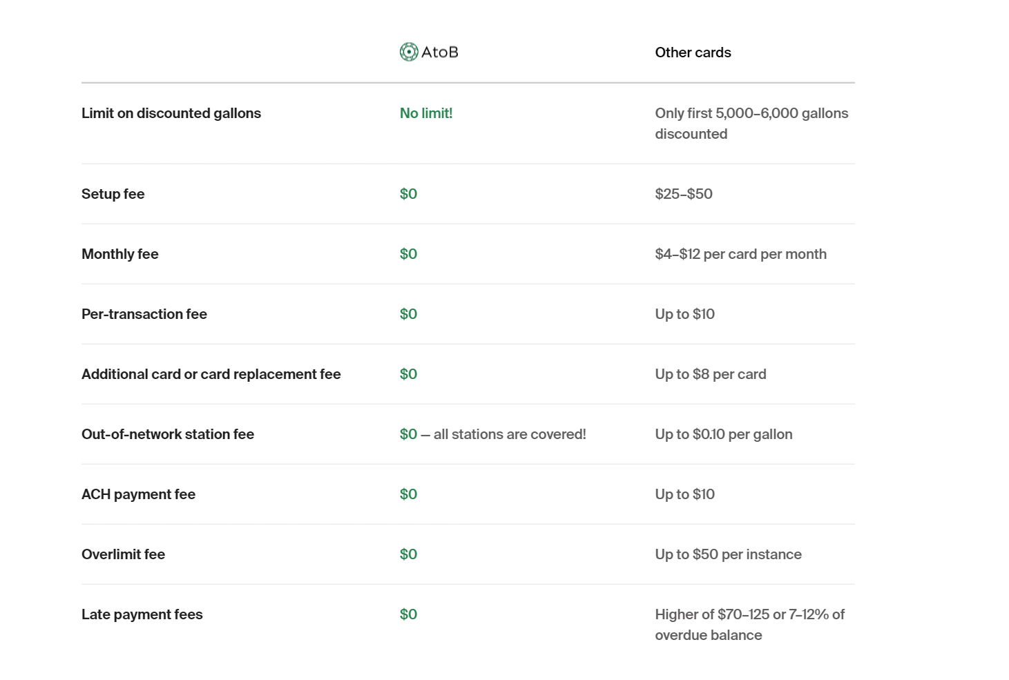Select 'Additional card or card replacement fee' label
Screen dimensions: 1009x680
tap(211, 374)
